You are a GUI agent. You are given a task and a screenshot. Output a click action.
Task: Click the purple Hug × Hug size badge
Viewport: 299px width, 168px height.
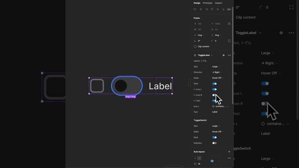130,97
